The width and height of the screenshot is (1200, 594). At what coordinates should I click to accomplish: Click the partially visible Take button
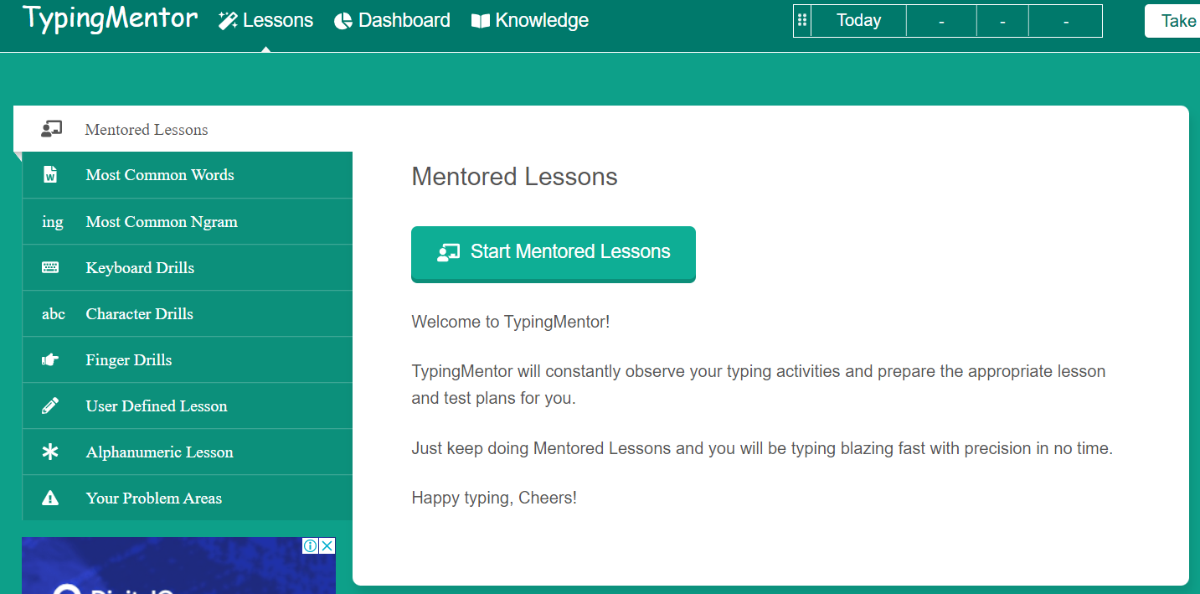point(1172,21)
